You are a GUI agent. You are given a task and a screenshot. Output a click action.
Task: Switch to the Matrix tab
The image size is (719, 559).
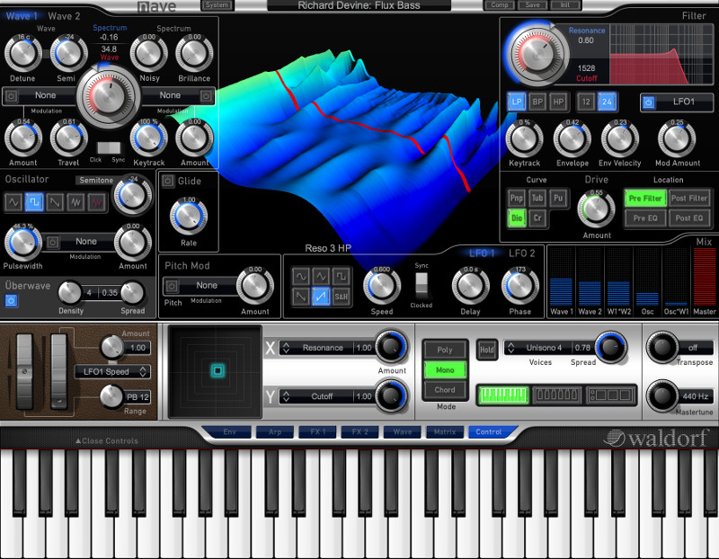coord(445,432)
